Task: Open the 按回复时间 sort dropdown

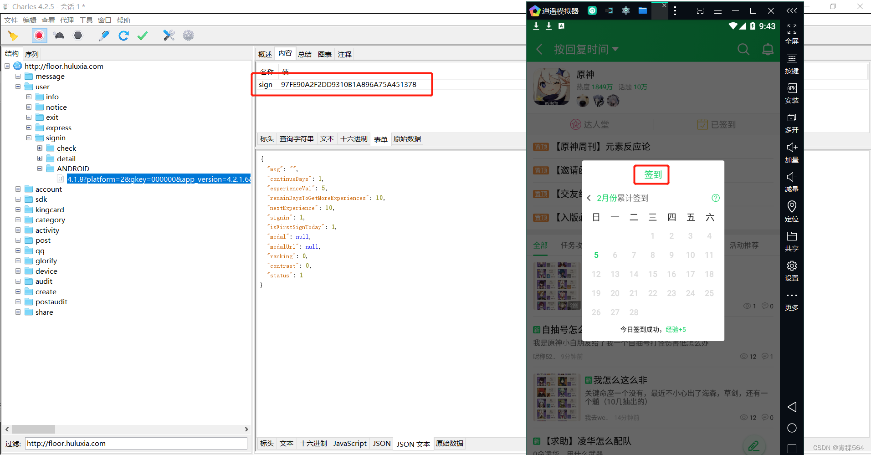Action: pyautogui.click(x=586, y=49)
